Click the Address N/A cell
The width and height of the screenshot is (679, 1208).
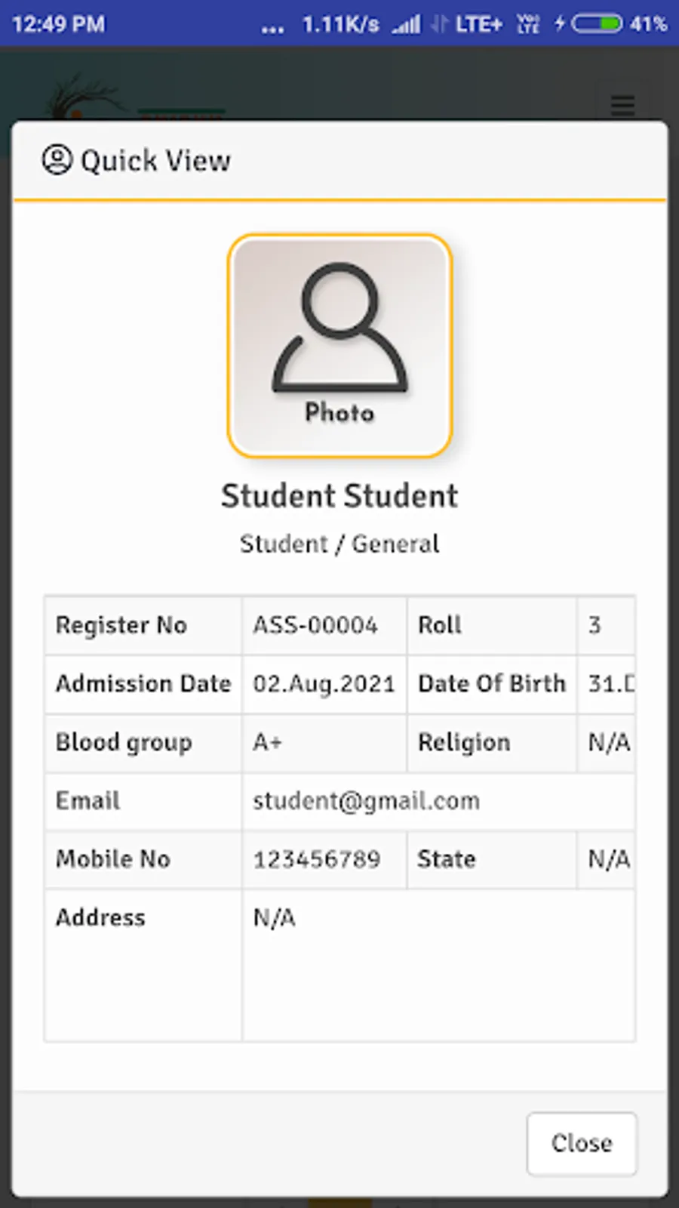pyautogui.click(x=438, y=965)
